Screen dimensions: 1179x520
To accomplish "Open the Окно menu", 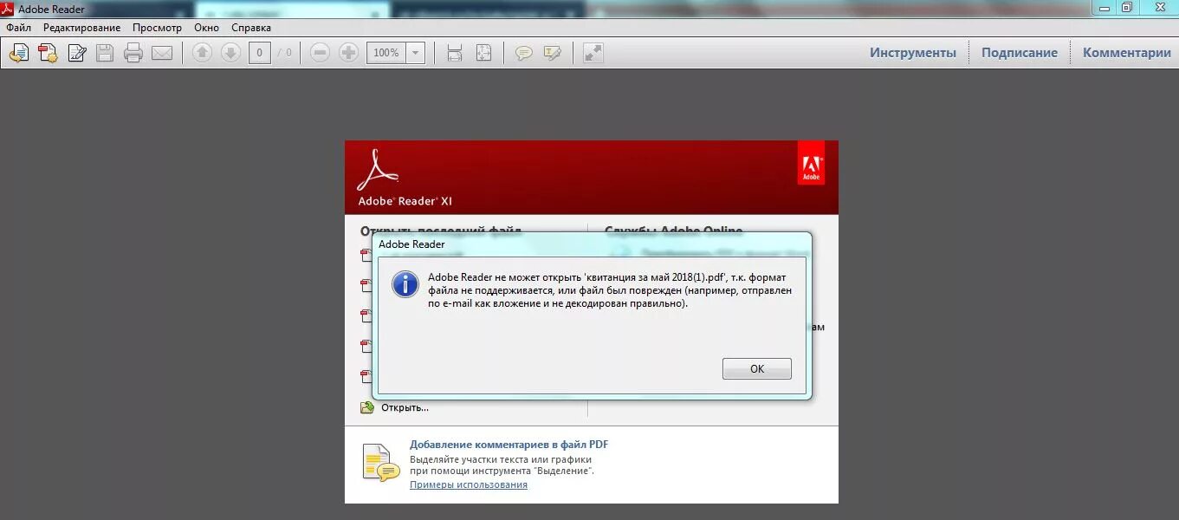I will tap(206, 28).
